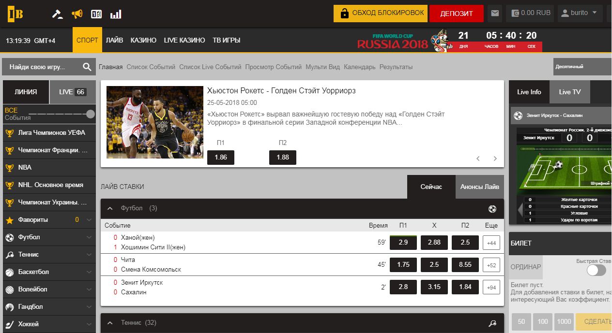This screenshot has width=612, height=333.
Task: Click soccer ball icon next to Зенит Иркутск - Сахалин
Action: pos(518,116)
